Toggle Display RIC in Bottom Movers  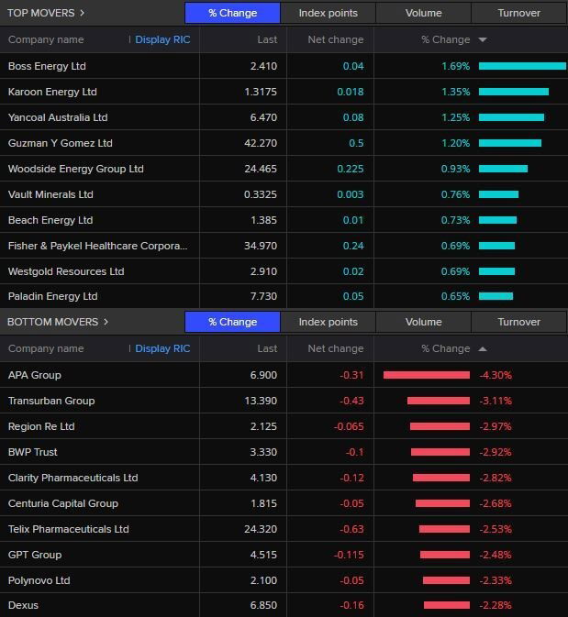[x=162, y=348]
